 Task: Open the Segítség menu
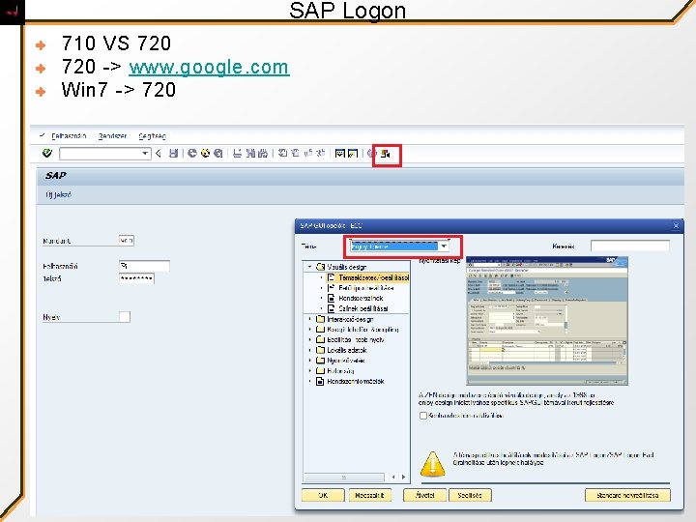153,136
